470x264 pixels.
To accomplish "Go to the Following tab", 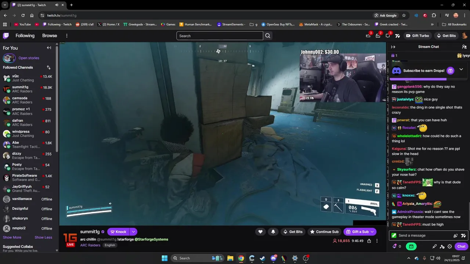I will (x=25, y=36).
